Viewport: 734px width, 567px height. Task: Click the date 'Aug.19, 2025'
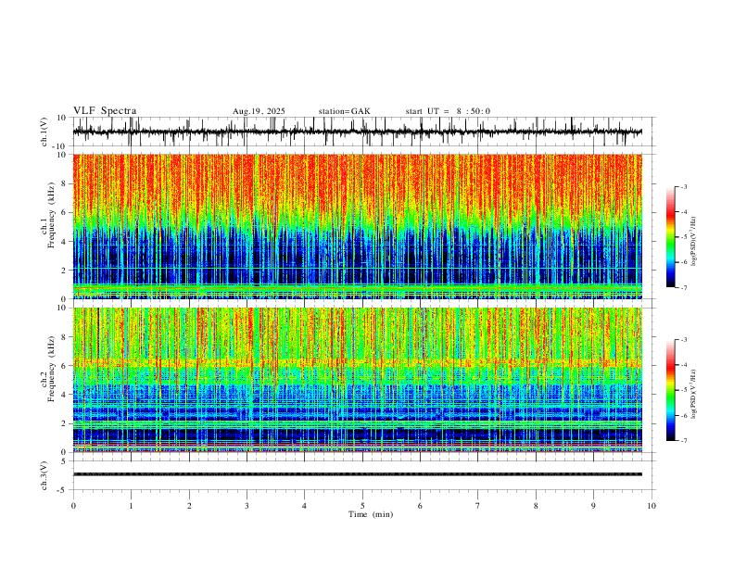point(259,111)
